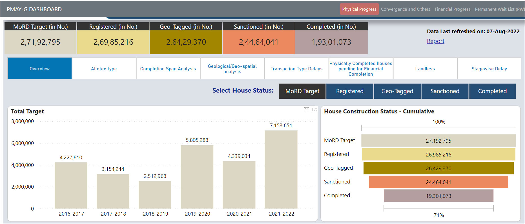Show the Landless section
The width and height of the screenshot is (525, 224).
point(425,69)
